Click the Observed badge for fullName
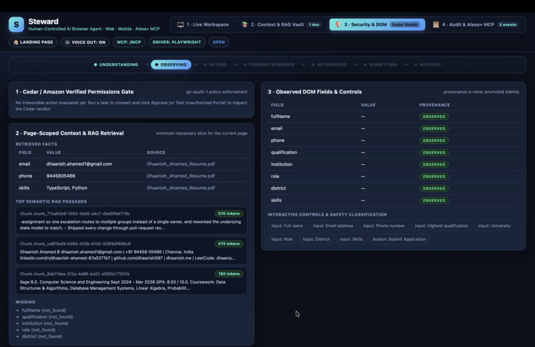Image resolution: width=535 pixels, height=347 pixels. pos(434,117)
